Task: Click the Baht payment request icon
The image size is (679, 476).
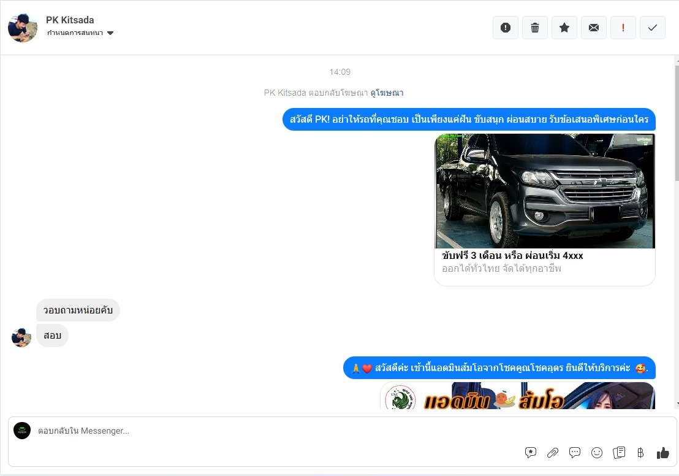Action: tap(640, 453)
